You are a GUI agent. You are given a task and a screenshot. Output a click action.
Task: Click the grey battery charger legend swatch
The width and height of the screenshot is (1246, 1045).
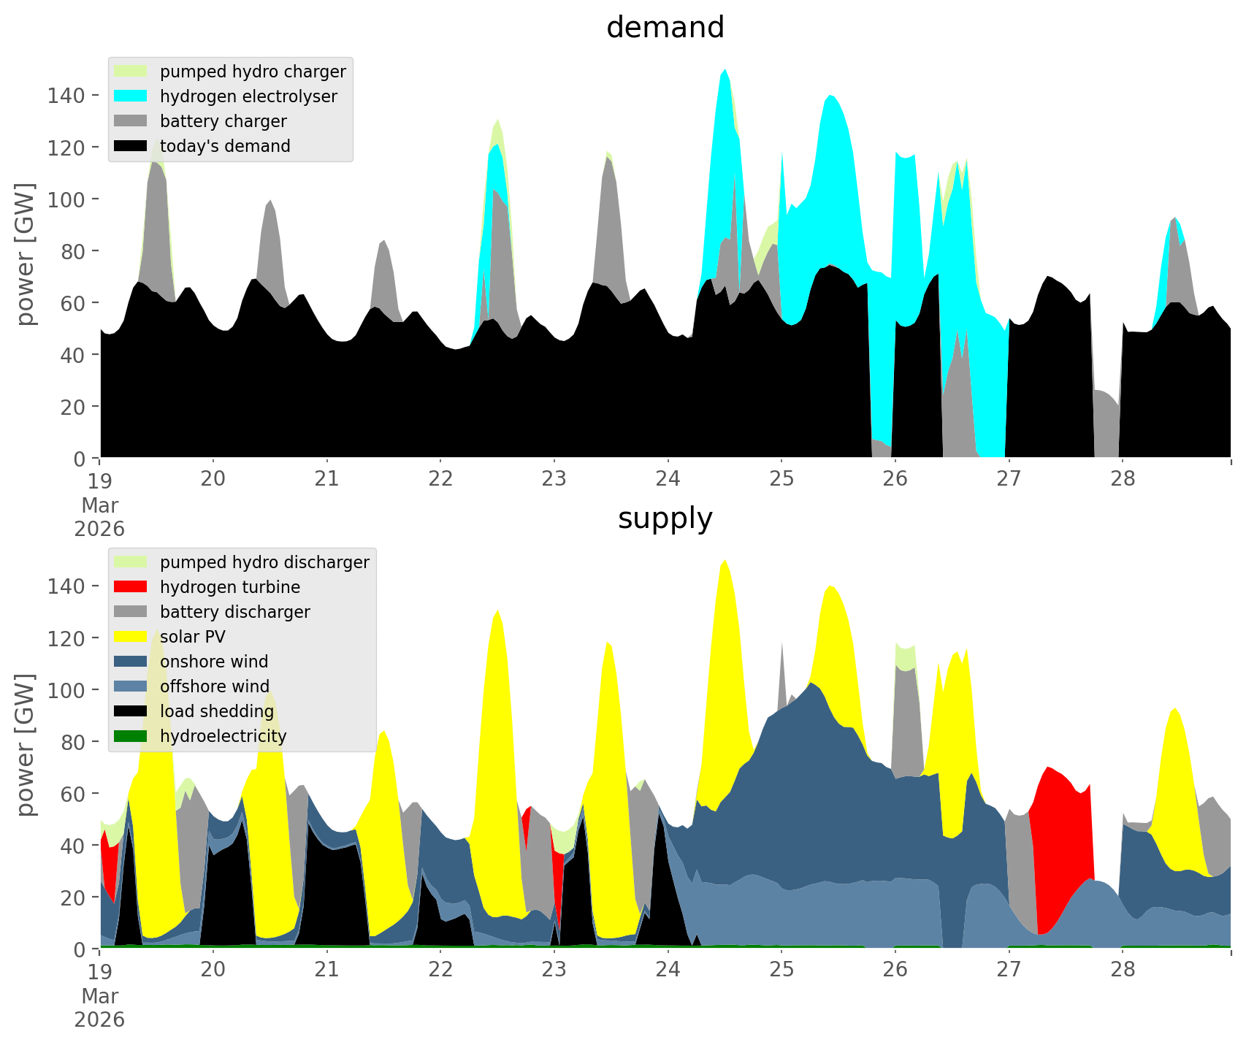(131, 121)
